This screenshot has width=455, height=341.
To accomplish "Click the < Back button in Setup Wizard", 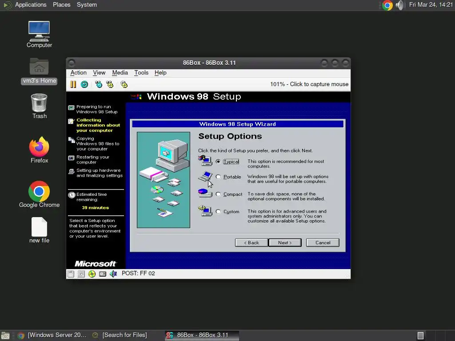I will (x=251, y=243).
